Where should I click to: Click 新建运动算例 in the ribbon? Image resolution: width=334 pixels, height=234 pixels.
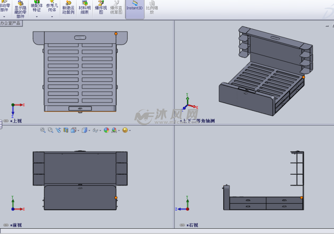68,8
